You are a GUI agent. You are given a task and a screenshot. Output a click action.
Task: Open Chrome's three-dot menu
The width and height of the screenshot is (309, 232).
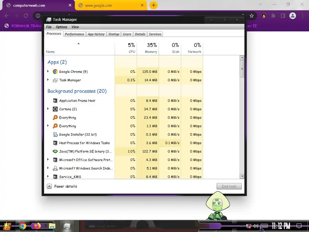[x=302, y=16]
